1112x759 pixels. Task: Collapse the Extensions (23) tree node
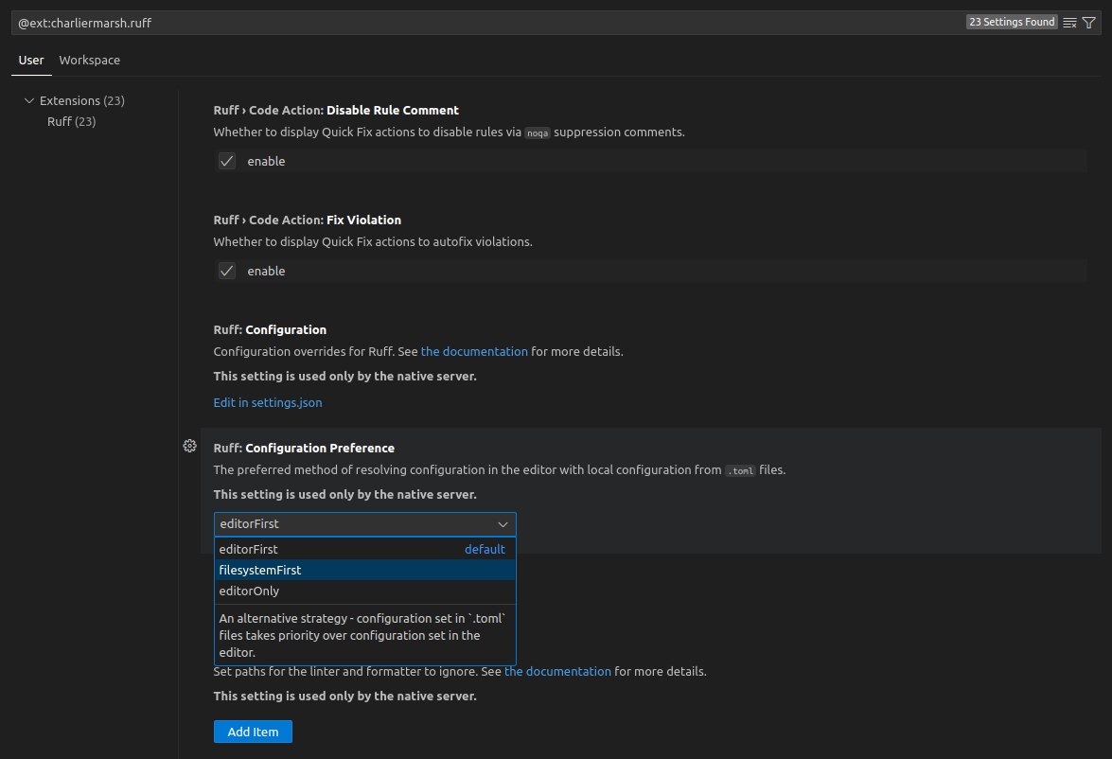(x=29, y=100)
